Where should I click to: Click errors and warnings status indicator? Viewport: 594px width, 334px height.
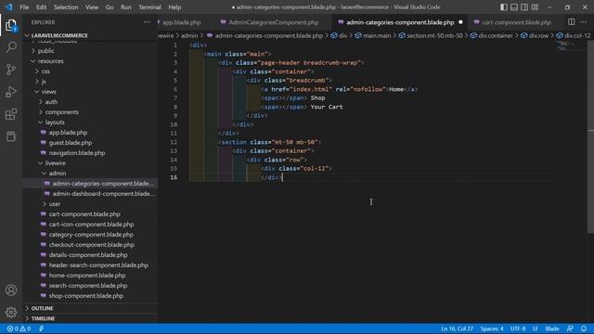[x=19, y=328]
